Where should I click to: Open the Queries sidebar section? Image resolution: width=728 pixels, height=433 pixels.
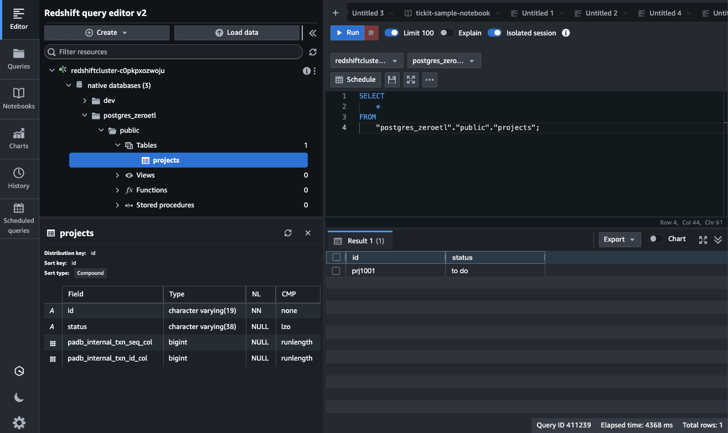(19, 59)
